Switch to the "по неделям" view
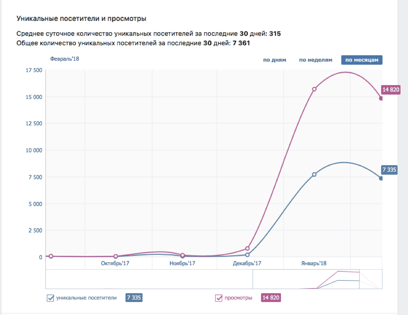408x315 pixels. click(315, 60)
